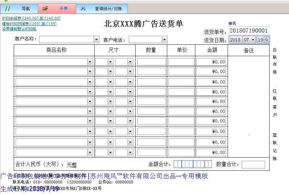Click the 送货单号 number field
Image resolution: width=289 pixels, height=194 pixels.
(x=249, y=31)
